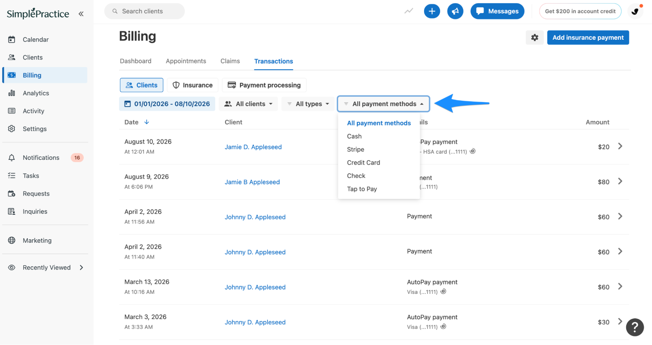Click the blue plus create button
Screen dimensions: 652x345
click(432, 11)
